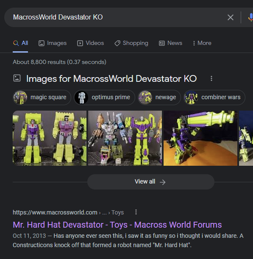Click the magnifier icon on the All tab
Viewport: 253px width, 259px height.
(x=16, y=43)
